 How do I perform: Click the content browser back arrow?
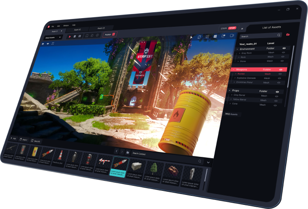(116, 151)
